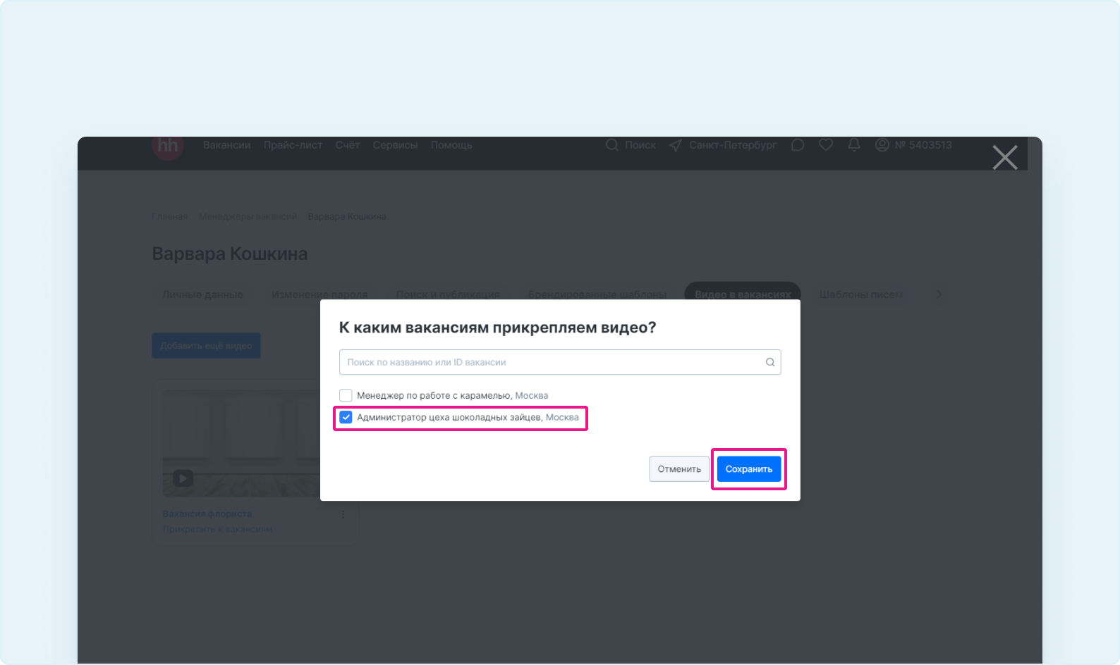
Task: Click the Прикрепить к вакансиям link
Action: click(x=217, y=529)
